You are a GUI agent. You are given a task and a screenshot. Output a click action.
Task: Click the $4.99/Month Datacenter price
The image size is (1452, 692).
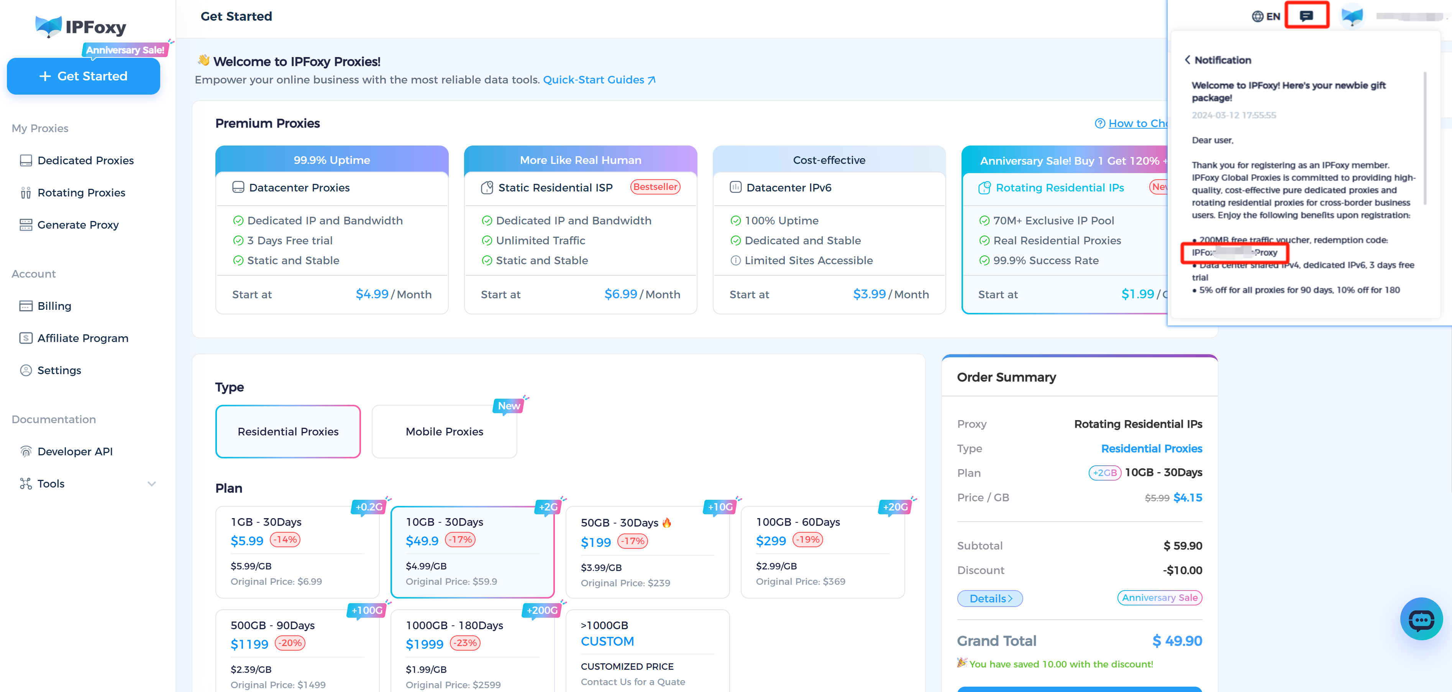[x=394, y=294]
